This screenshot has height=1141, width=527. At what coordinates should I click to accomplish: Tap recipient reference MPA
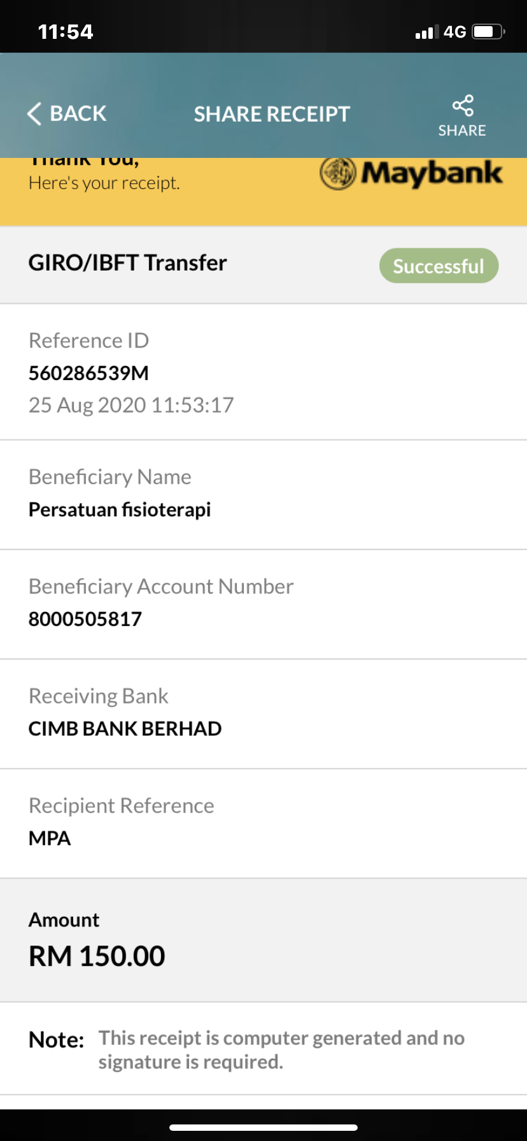pos(50,838)
